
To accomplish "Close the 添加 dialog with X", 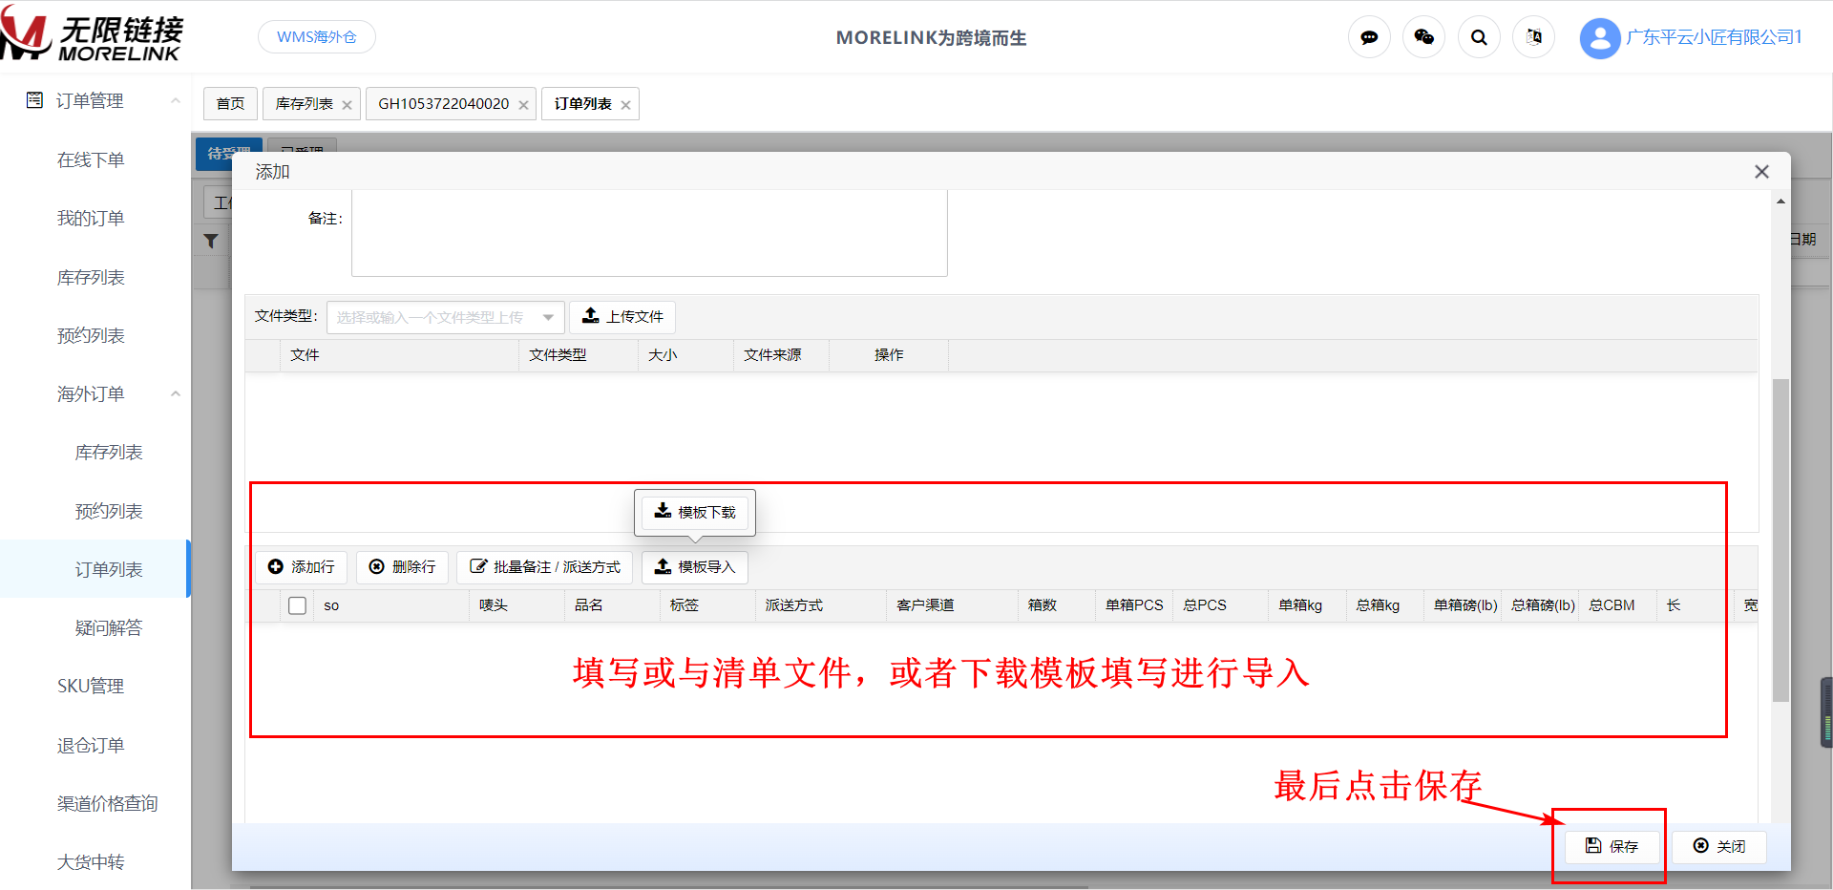I will pos(1761,172).
